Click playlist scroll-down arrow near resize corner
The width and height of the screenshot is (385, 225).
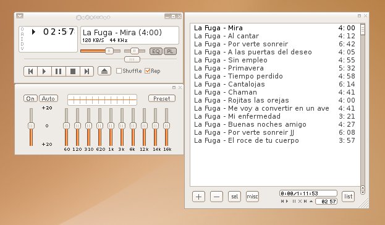[x=363, y=192]
